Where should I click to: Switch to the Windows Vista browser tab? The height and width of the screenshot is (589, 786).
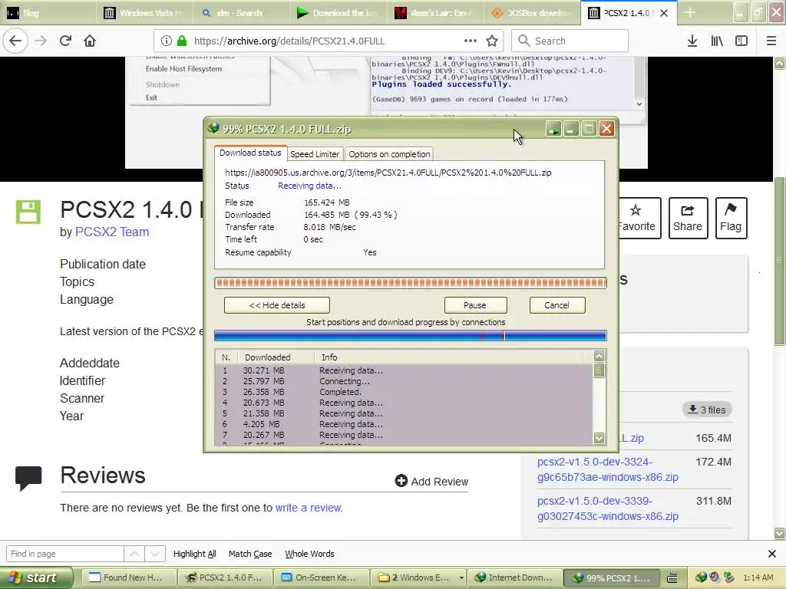click(144, 12)
